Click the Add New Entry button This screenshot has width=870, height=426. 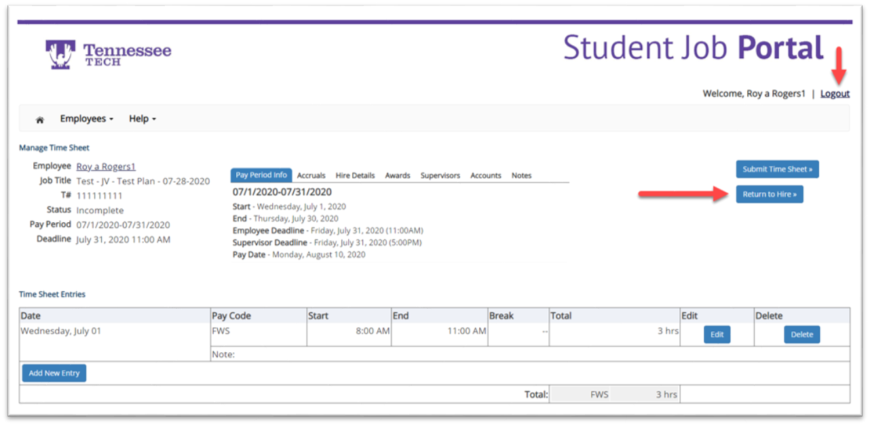click(x=54, y=373)
